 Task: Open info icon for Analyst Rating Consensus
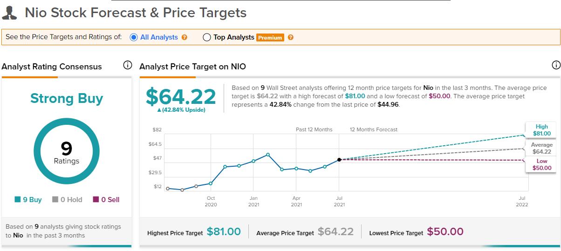tap(127, 65)
